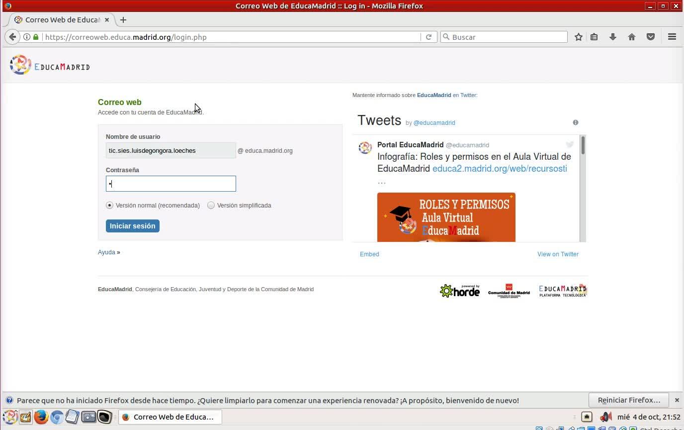Show site information via the info icon

point(27,37)
